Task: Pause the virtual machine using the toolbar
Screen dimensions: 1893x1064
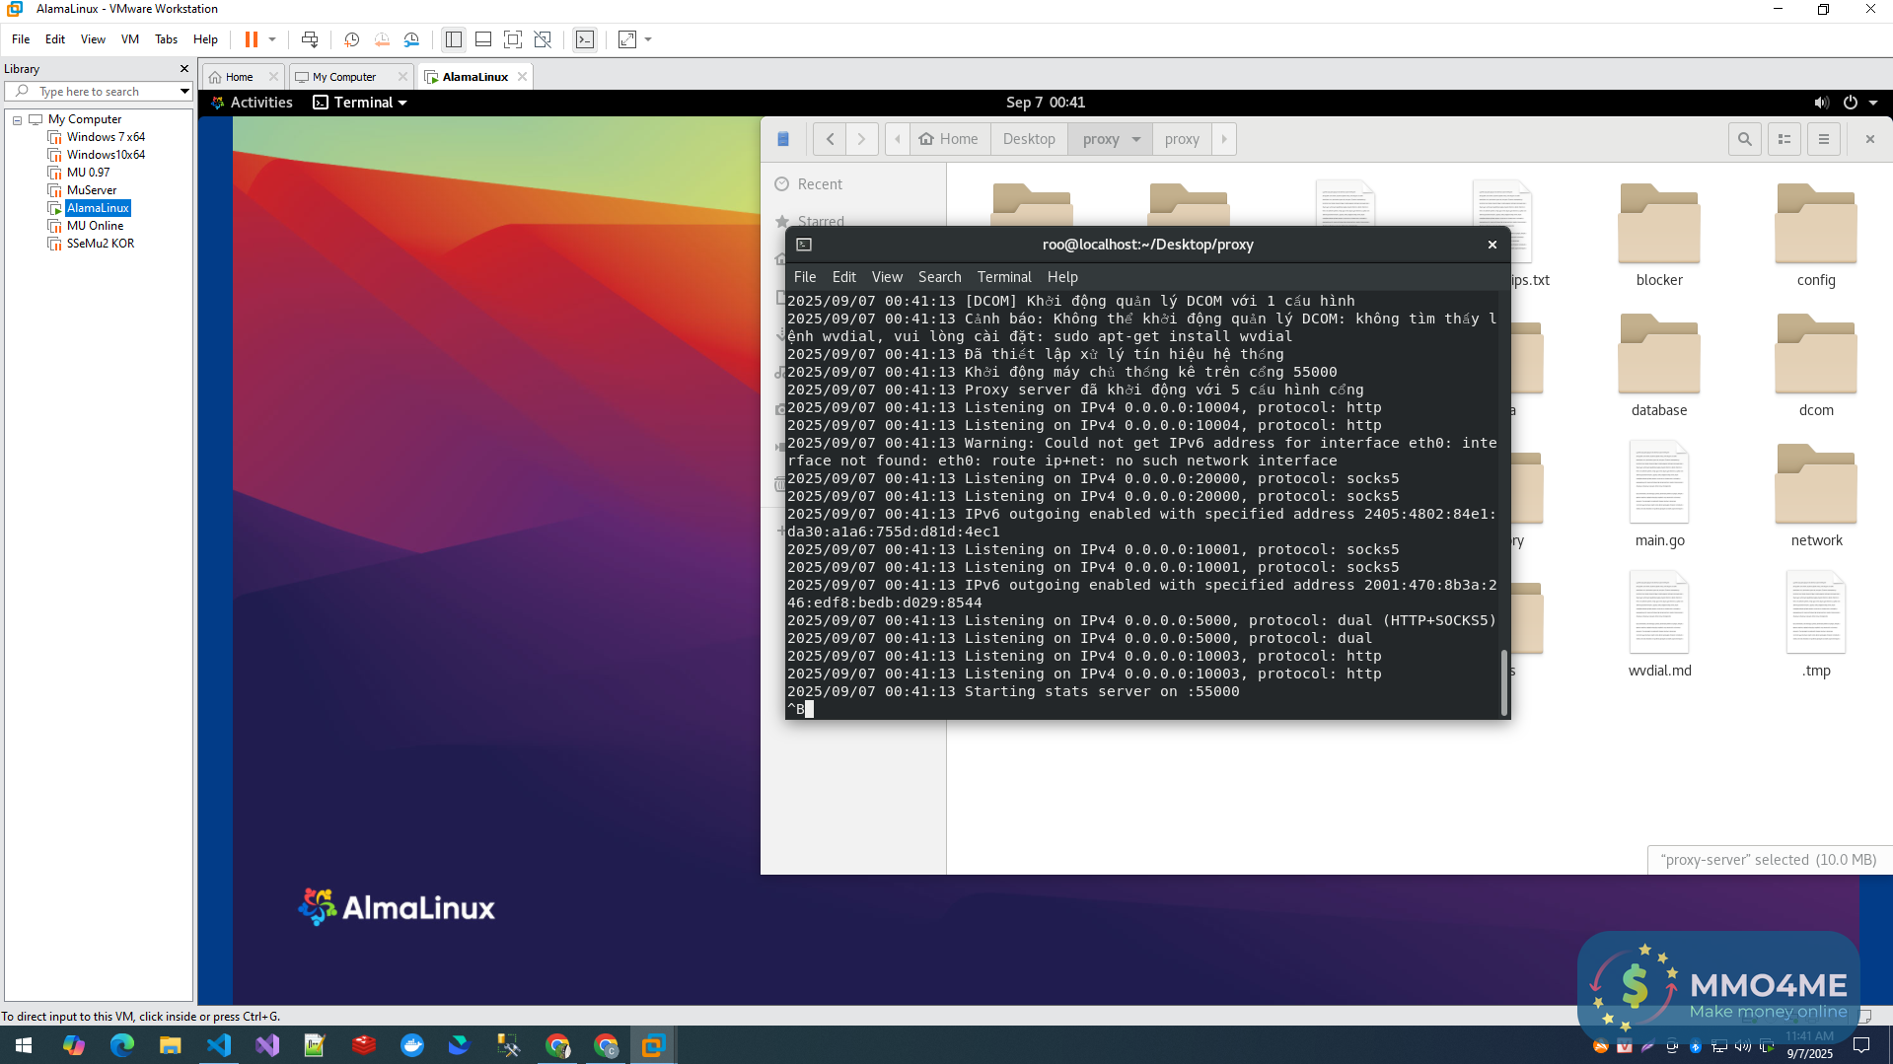Action: coord(252,39)
